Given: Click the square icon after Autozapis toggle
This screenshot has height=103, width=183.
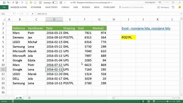Looking at the screenshot, I should (61, 3).
